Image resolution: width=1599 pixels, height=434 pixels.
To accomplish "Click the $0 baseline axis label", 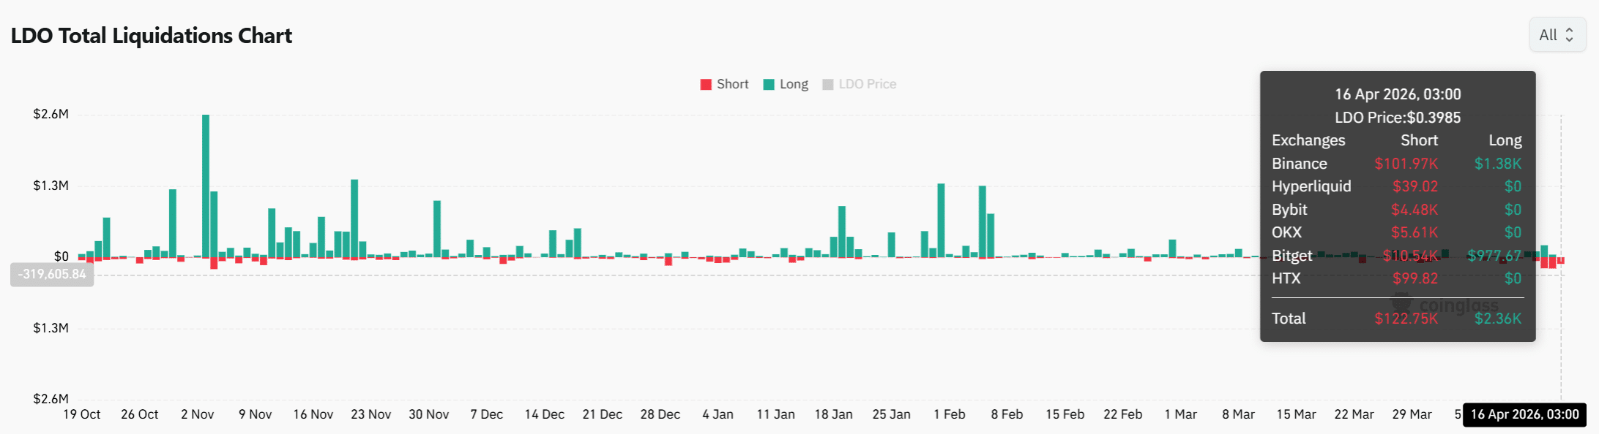I will pyautogui.click(x=61, y=256).
